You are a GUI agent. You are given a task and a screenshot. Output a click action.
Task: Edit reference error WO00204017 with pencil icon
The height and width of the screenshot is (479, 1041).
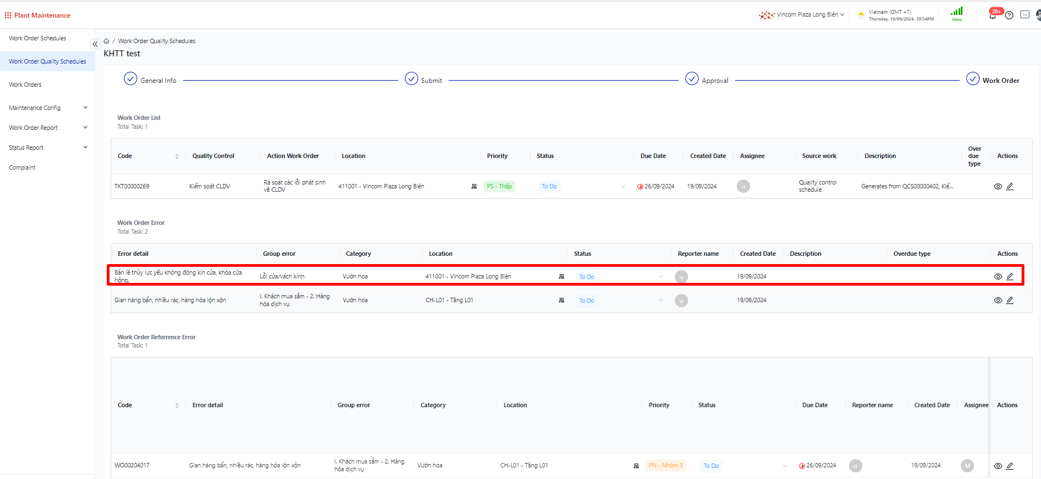pyautogui.click(x=1009, y=466)
